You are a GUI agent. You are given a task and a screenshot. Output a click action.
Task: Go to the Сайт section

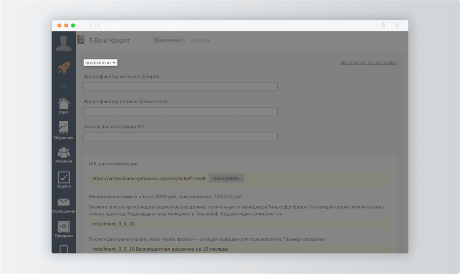tap(64, 105)
